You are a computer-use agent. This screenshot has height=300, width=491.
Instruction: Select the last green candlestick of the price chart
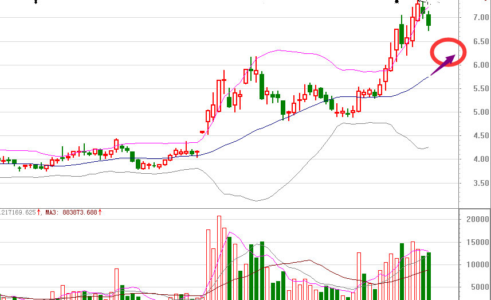pos(429,21)
